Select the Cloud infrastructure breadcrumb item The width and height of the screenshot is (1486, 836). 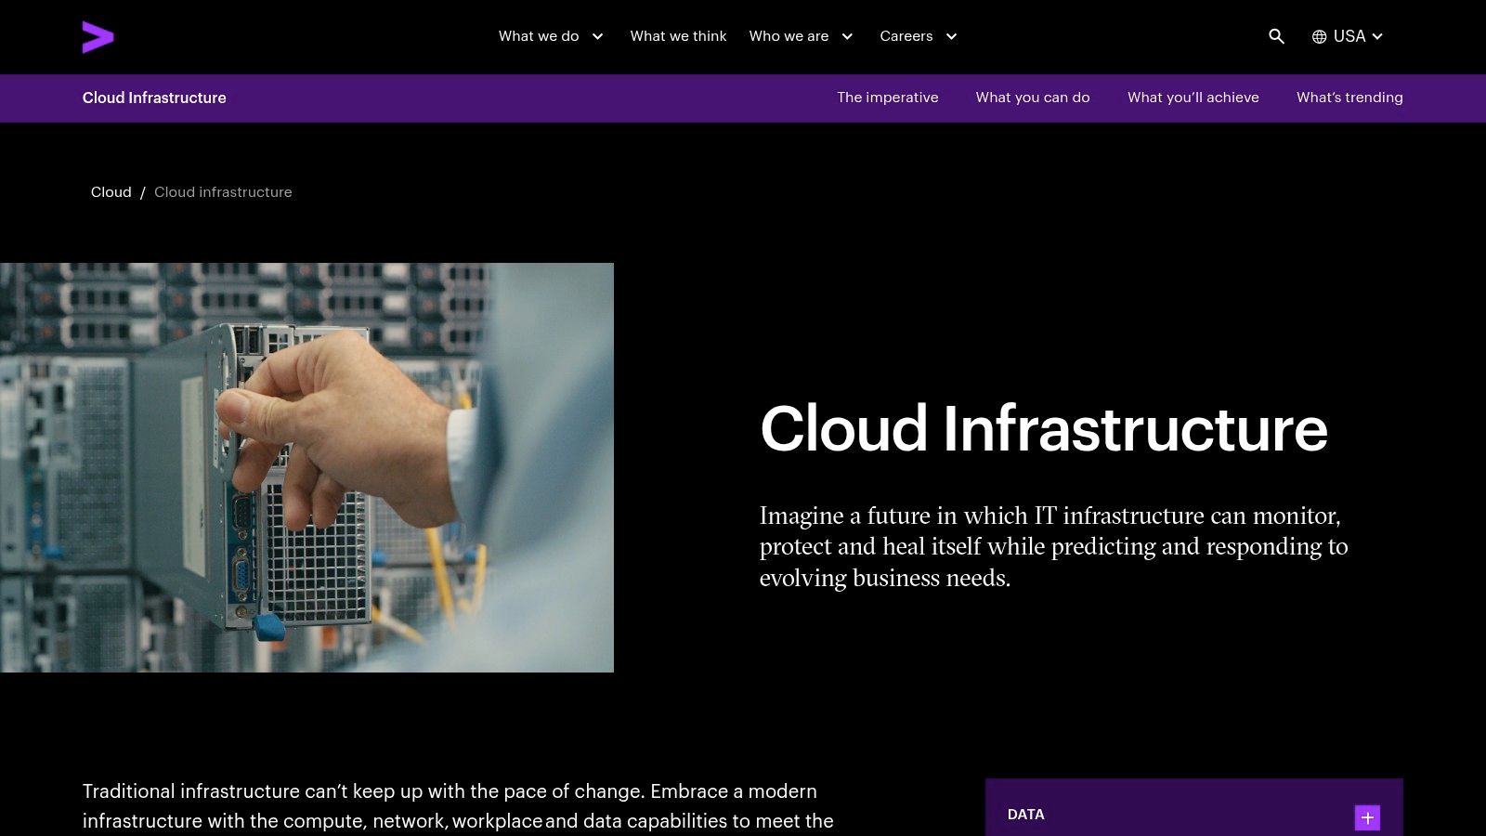(223, 192)
